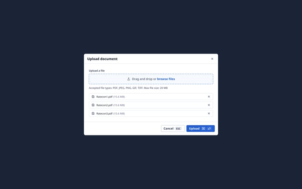Select the Ratecon2.pdf file row

click(151, 105)
